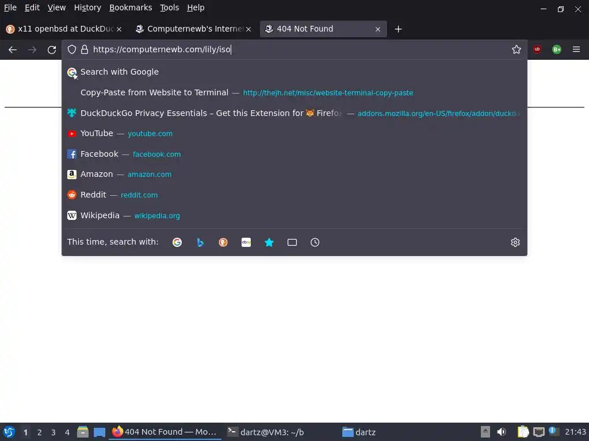Open the file manager launcher in taskbar
Viewport: 589px width, 441px height.
point(83,432)
